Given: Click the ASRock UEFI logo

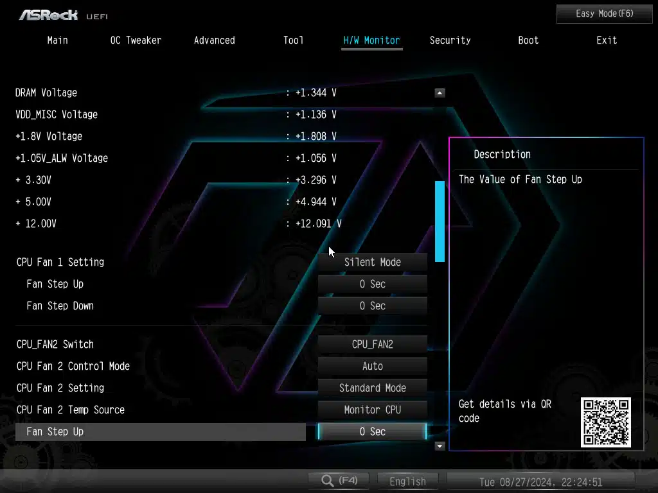Looking at the screenshot, I should click(x=64, y=15).
